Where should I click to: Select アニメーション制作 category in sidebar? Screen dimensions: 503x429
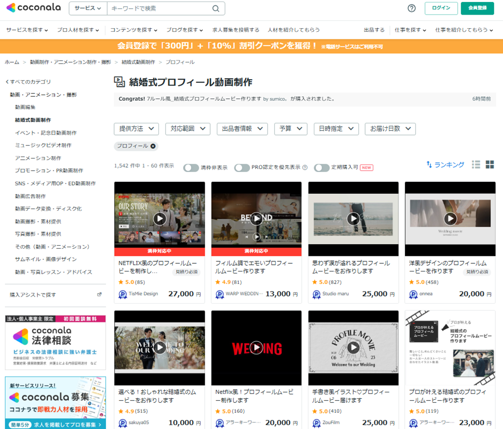38,158
